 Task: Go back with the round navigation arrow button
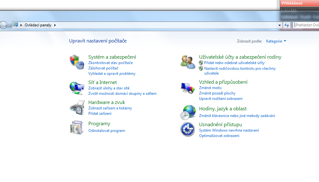click(x=3, y=25)
